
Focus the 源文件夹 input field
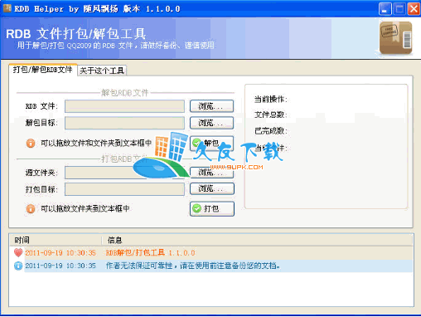click(124, 173)
